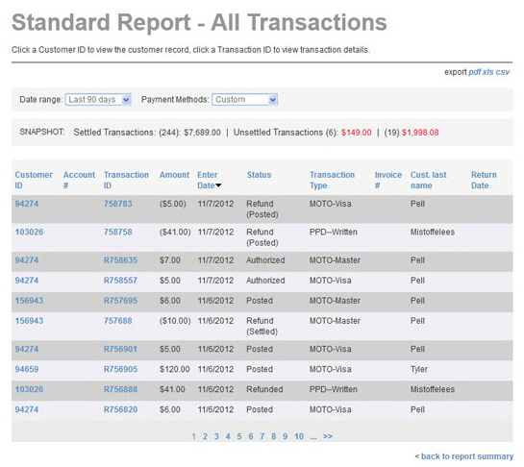524x467 pixels.
Task: Click the ($10.00) amount cell
Action: coord(175,321)
